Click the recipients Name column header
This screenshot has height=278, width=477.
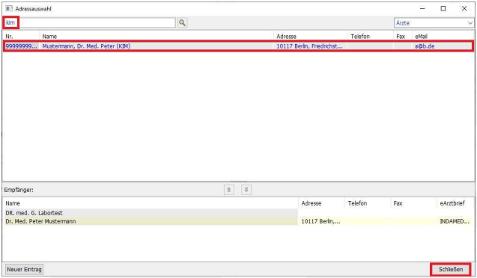(13, 203)
